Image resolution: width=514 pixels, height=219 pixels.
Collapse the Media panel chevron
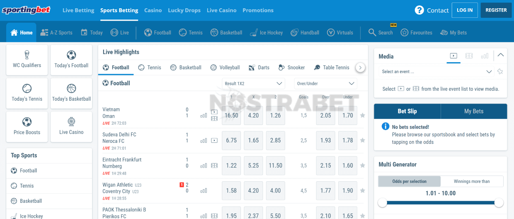pos(501,55)
